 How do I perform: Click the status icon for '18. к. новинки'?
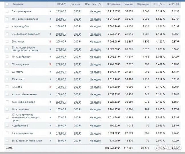50,109
